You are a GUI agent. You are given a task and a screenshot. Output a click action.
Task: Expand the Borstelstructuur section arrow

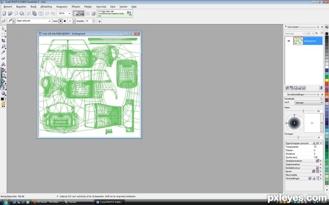tap(321, 168)
